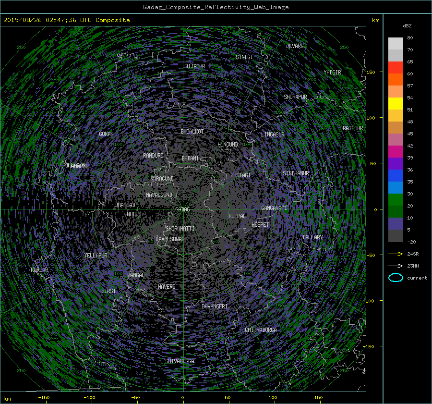Viewport: 432px width, 404px height.
Task: Click the GOKAK city label
Action: [106, 134]
